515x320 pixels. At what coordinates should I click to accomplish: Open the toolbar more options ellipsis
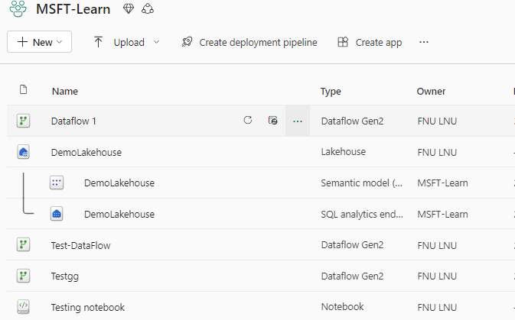pos(424,42)
